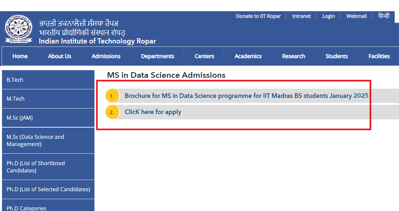Click the MS in Data Science Admissions heading
This screenshot has width=399, height=211.
pos(166,75)
